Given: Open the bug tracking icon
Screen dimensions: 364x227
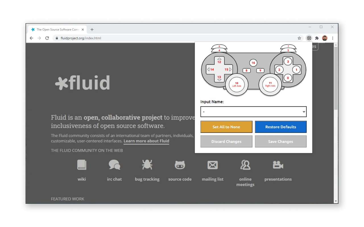Looking at the screenshot, I should click(x=147, y=165).
